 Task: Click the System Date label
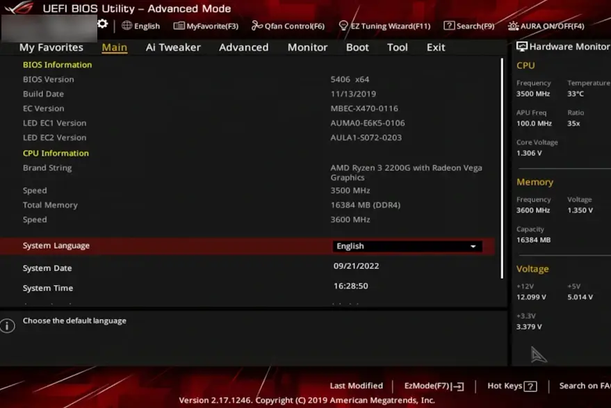pyautogui.click(x=47, y=268)
